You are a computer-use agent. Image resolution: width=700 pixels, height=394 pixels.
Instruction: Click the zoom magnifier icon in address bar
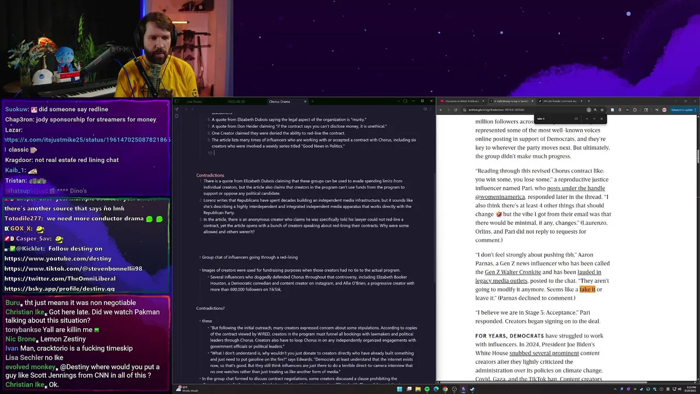(x=595, y=110)
